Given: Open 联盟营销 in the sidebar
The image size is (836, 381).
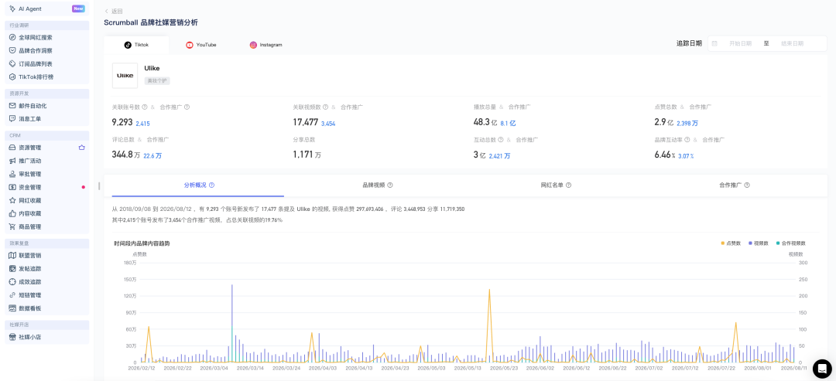Looking at the screenshot, I should pos(47,256).
